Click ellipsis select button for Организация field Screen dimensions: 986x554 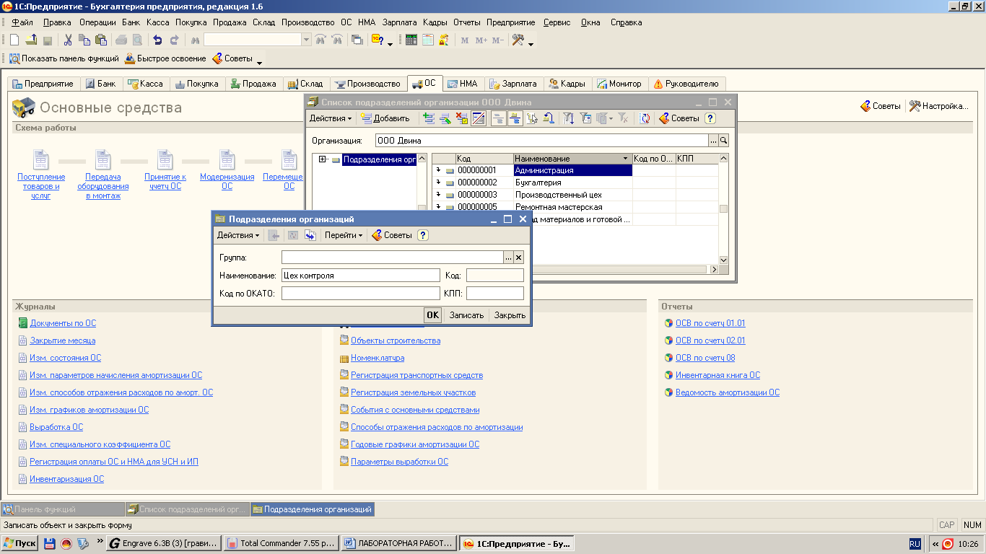pyautogui.click(x=713, y=141)
